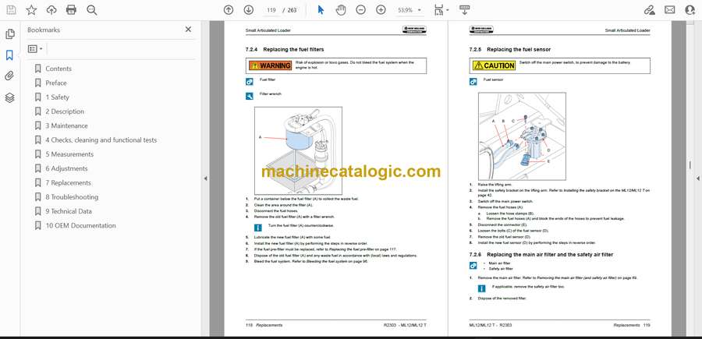The height and width of the screenshot is (339, 702).
Task: Open the attachments paperclip panel
Action: point(9,76)
